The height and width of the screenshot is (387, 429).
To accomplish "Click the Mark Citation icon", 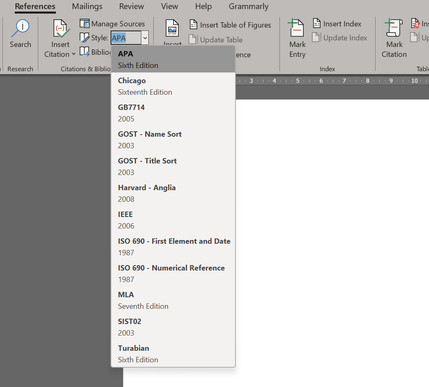I will point(394,28).
